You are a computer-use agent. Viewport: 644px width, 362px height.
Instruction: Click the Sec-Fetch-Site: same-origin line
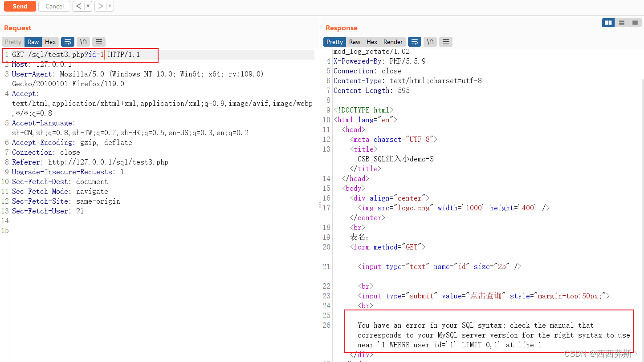tap(66, 201)
